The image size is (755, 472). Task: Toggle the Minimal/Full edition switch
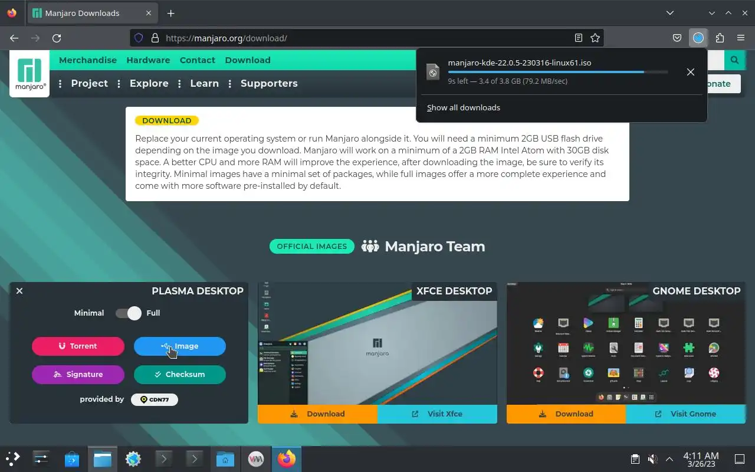(129, 313)
